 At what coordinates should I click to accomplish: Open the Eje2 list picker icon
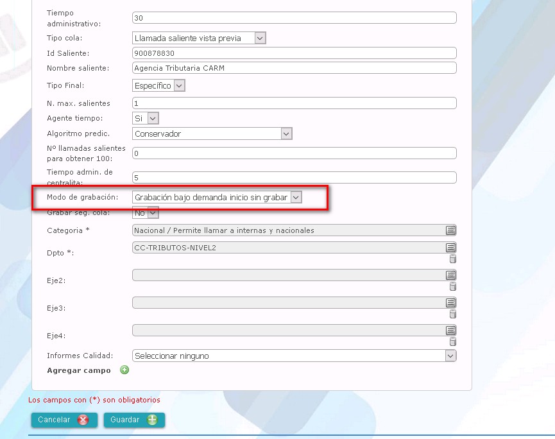coord(450,275)
